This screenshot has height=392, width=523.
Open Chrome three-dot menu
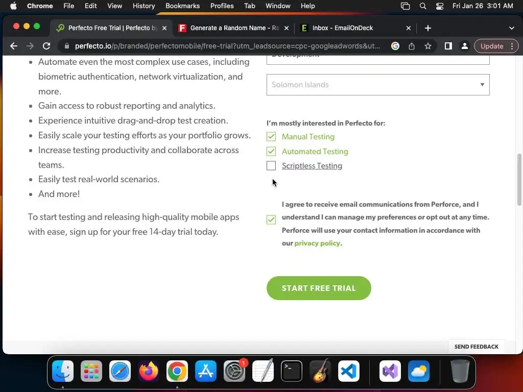click(x=512, y=46)
